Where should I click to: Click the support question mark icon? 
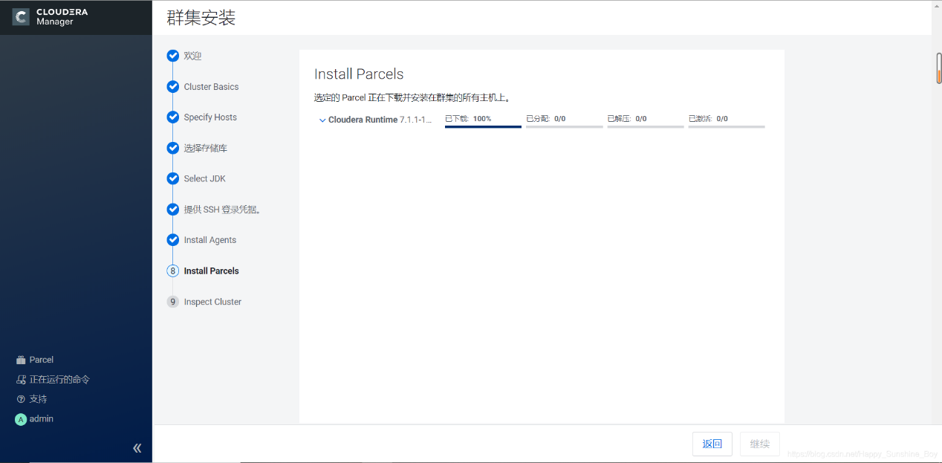point(21,399)
